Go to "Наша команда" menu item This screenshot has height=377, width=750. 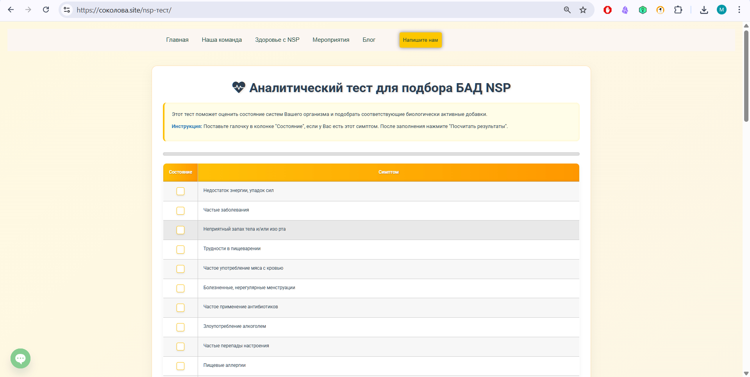[221, 40]
